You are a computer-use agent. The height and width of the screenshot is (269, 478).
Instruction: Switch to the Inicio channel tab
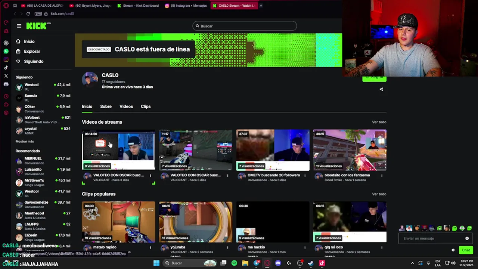click(87, 106)
